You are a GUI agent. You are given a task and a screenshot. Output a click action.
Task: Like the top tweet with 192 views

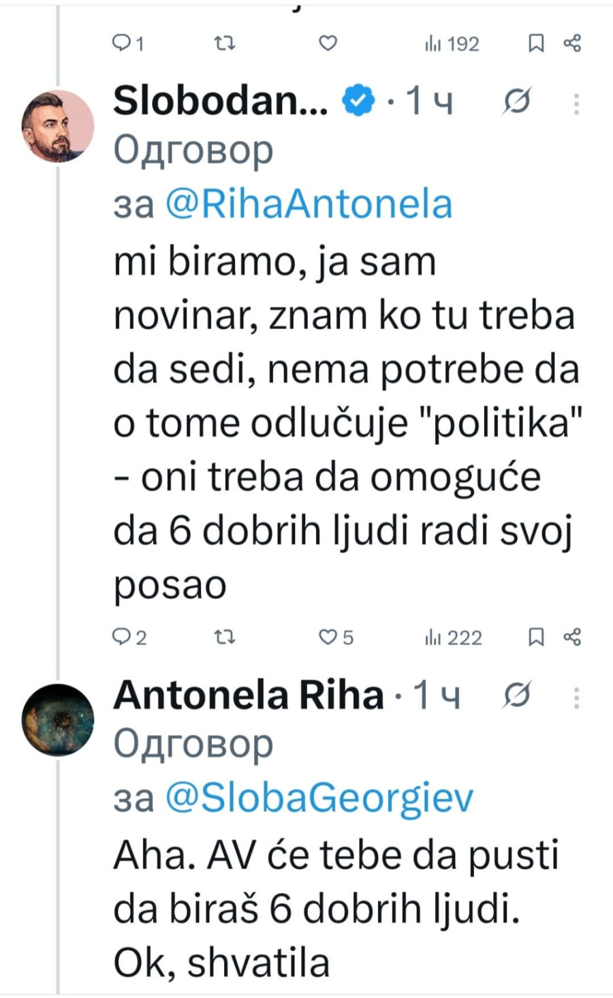328,44
